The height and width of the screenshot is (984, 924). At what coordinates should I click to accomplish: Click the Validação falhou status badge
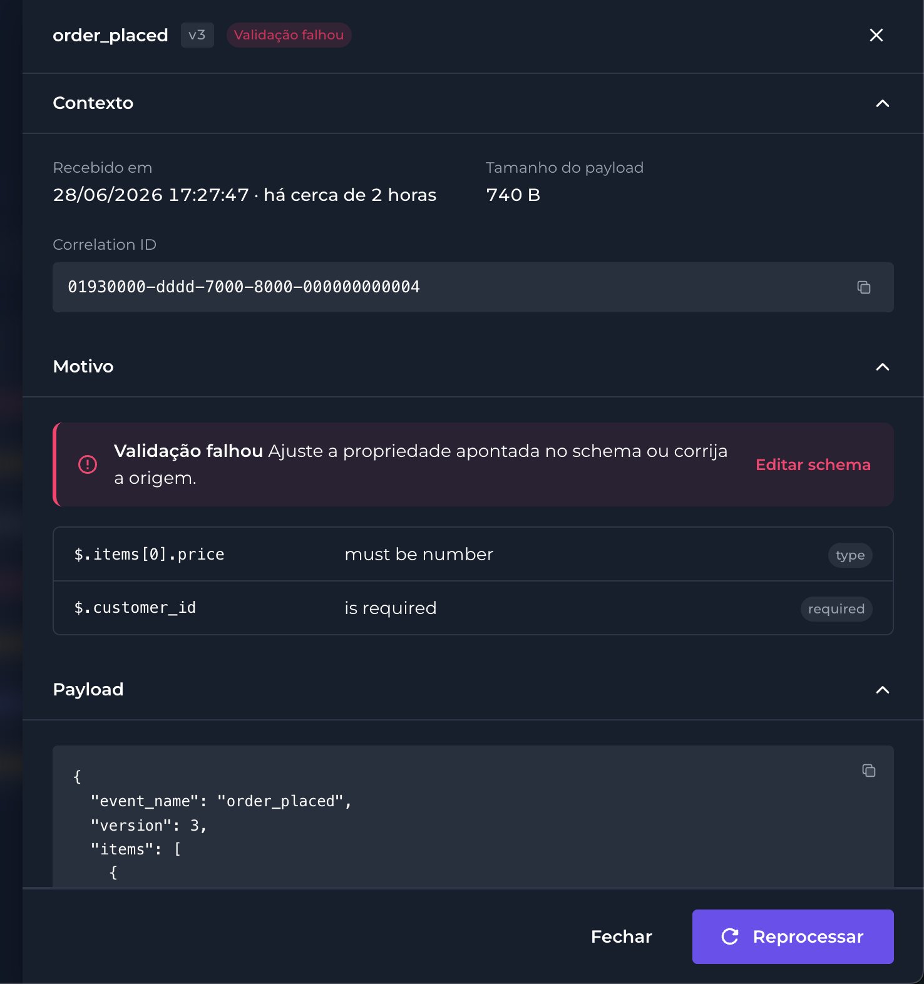(x=289, y=35)
